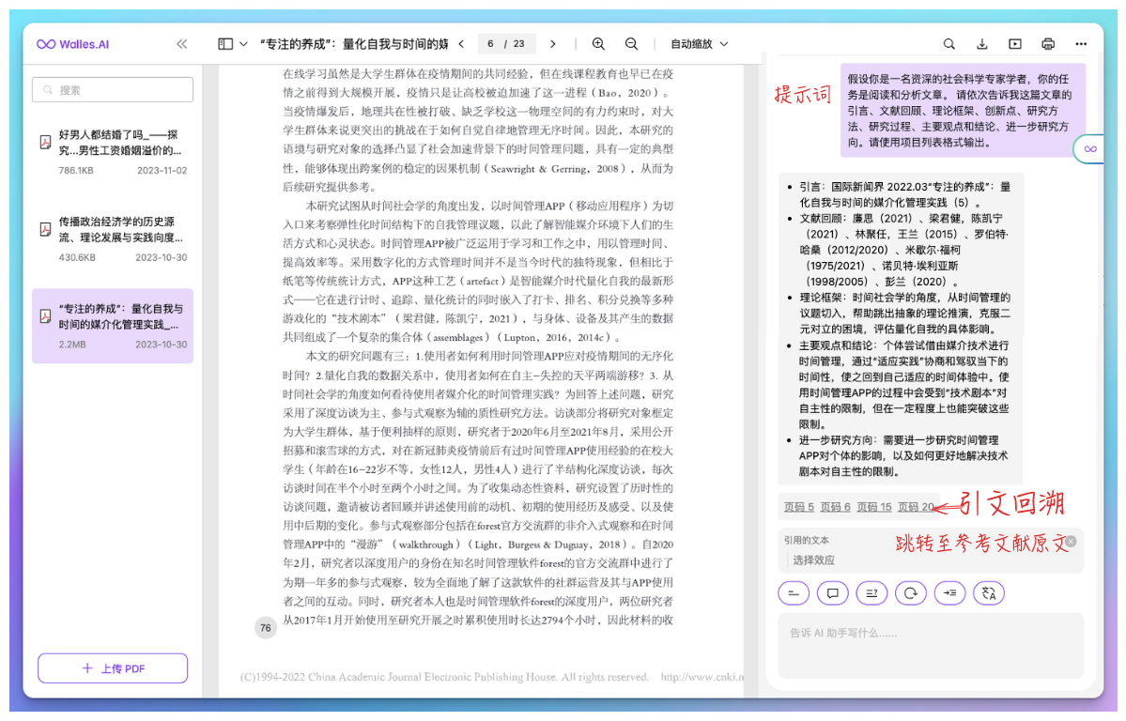This screenshot has height=721, width=1126.
Task: Open the 传播政治经济学的历史源流 PDF file
Action: 113,238
